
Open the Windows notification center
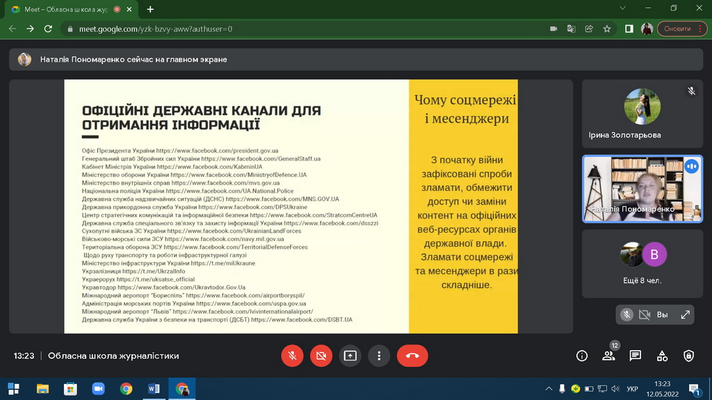click(694, 389)
